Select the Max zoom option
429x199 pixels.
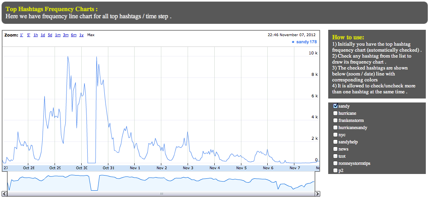tap(91, 35)
